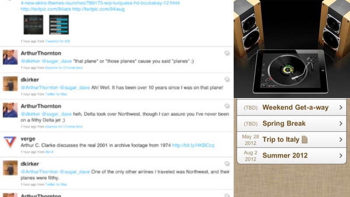Screen dimensions: 350x197
Task: Open the first twitpic.com link
Action: (x=46, y=9)
